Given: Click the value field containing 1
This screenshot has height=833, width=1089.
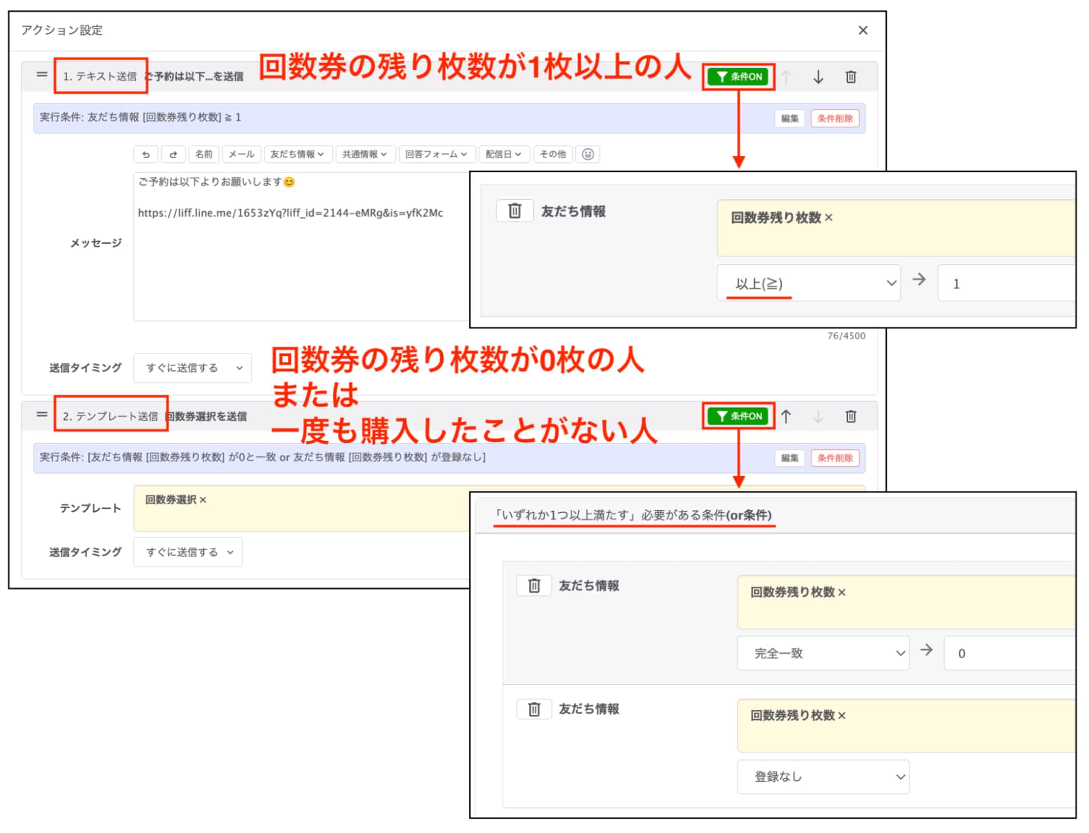Looking at the screenshot, I should pos(1012,283).
